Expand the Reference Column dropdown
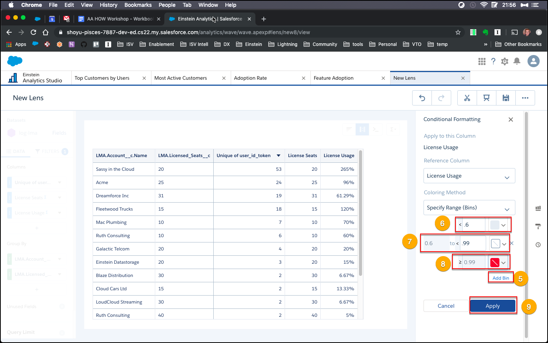Viewport: 548px width, 343px height. 469,176
